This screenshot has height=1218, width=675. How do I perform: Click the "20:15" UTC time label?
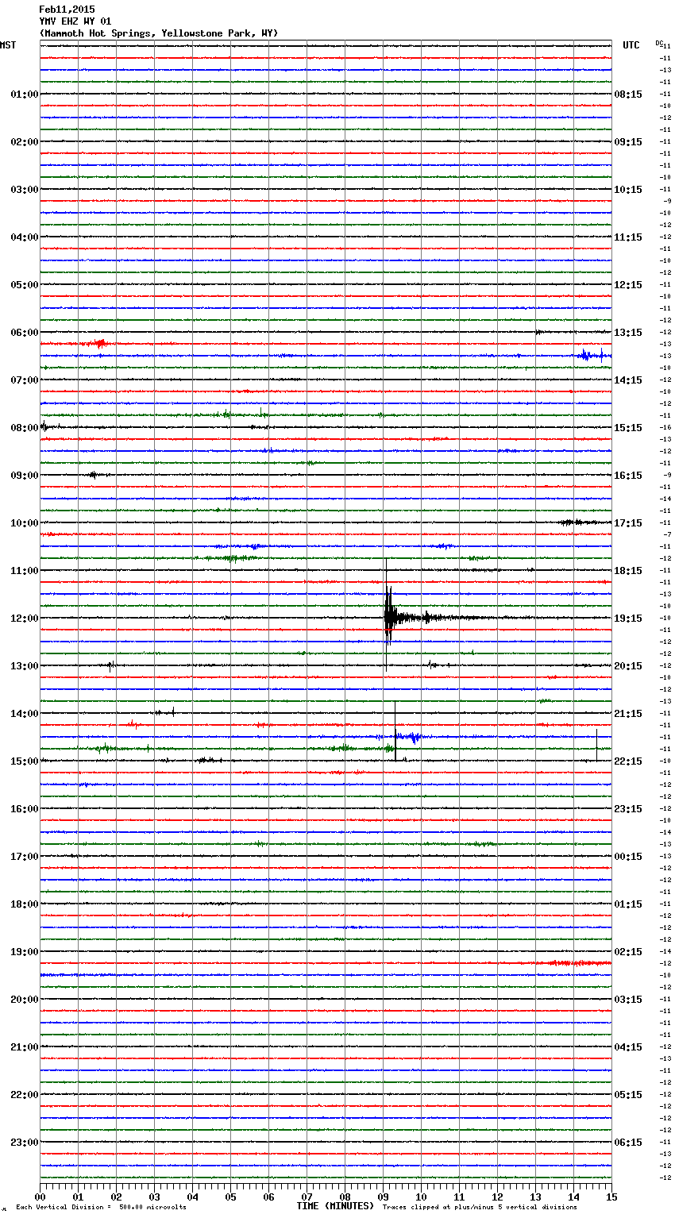pos(628,666)
